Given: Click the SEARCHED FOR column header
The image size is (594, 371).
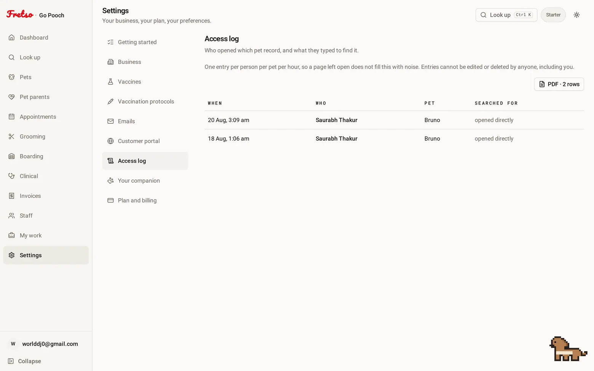Looking at the screenshot, I should [x=496, y=103].
